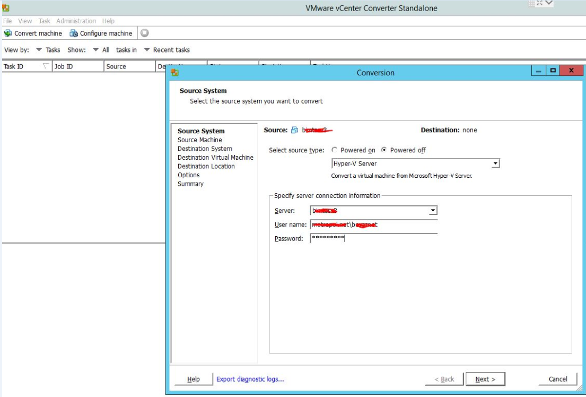Click the Back button

click(444, 379)
